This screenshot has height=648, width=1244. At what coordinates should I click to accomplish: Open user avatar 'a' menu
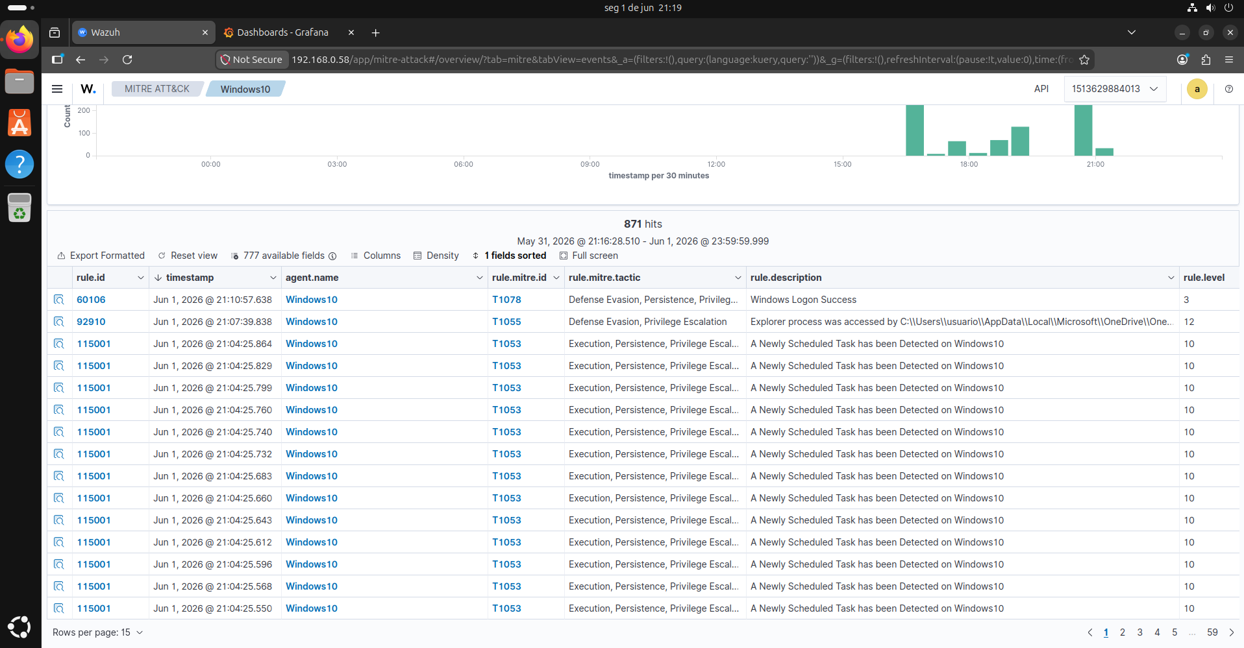click(x=1197, y=89)
